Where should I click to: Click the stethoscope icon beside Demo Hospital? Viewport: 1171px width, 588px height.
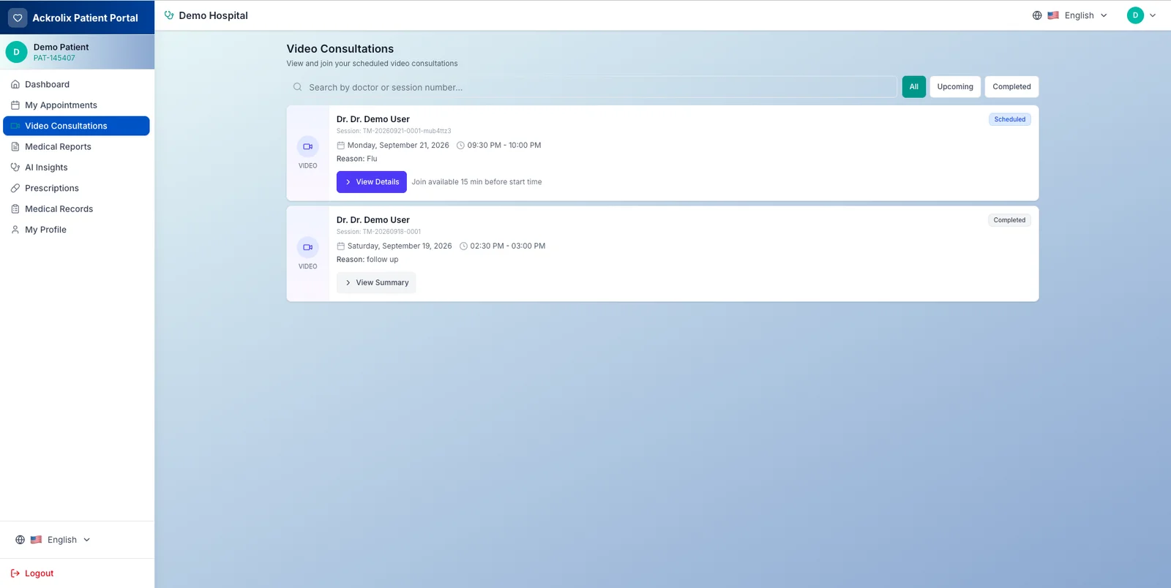coord(169,15)
